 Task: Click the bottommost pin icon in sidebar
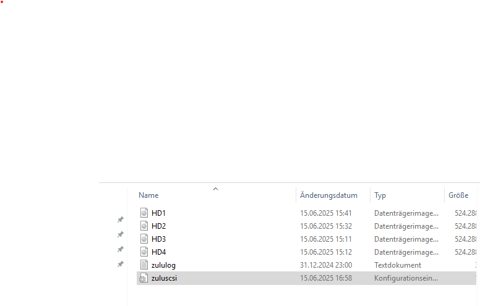tap(121, 264)
